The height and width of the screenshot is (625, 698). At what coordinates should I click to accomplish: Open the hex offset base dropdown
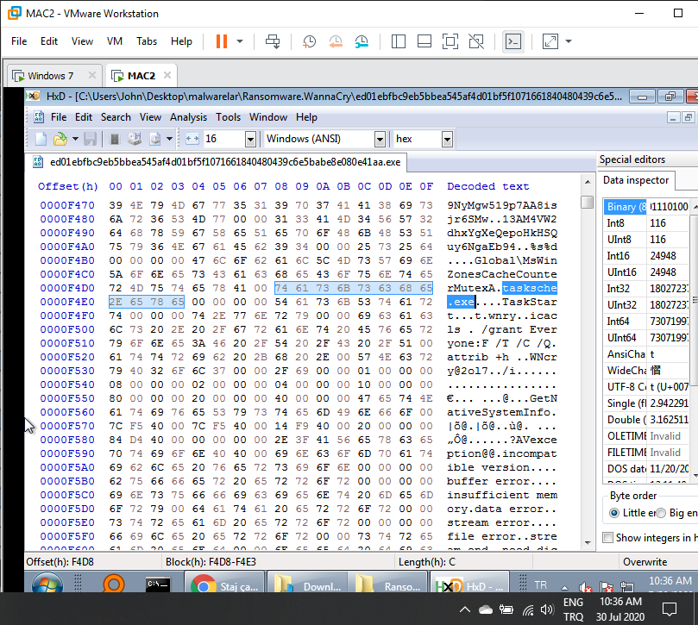448,140
